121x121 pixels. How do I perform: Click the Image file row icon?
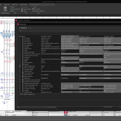(x=23, y=59)
